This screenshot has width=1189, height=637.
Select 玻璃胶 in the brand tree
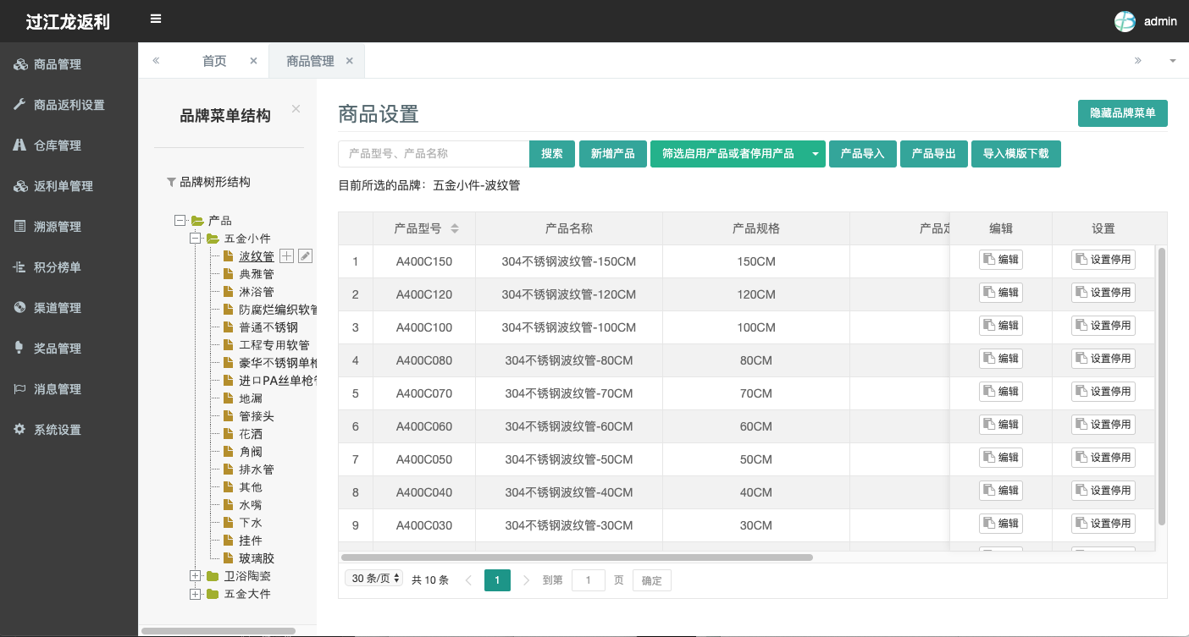pos(257,558)
